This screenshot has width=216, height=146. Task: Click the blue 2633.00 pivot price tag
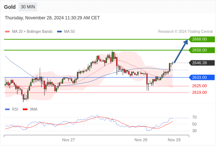pyautogui.click(x=202, y=77)
